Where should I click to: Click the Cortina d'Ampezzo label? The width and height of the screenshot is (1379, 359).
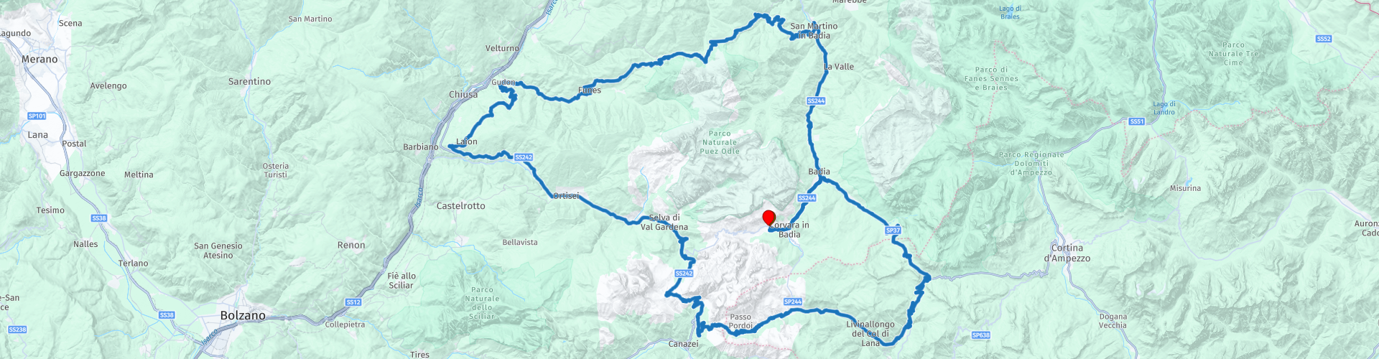tap(1067, 253)
